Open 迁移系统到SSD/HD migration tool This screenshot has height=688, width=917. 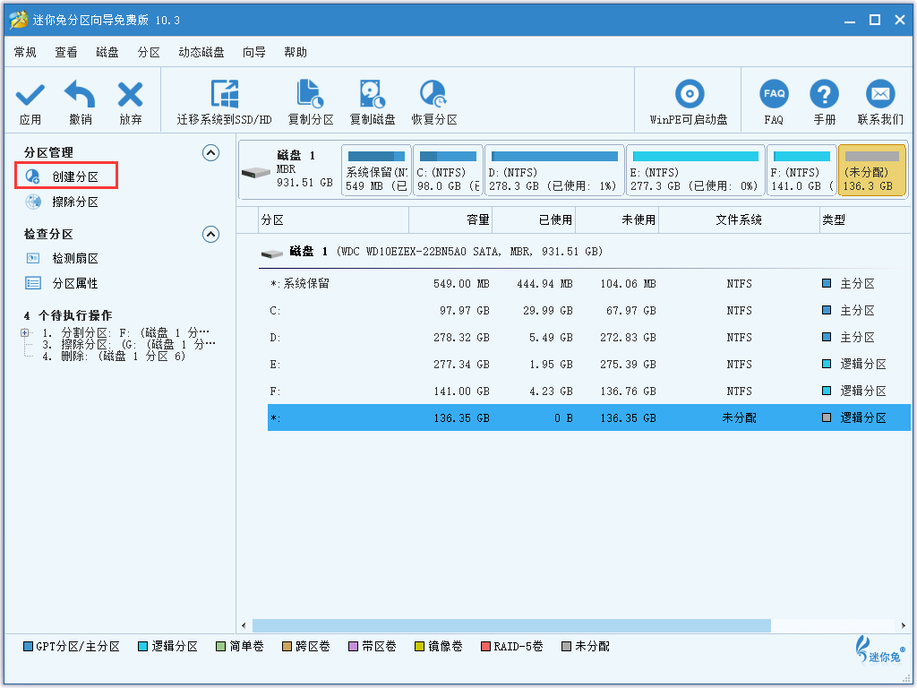point(225,94)
